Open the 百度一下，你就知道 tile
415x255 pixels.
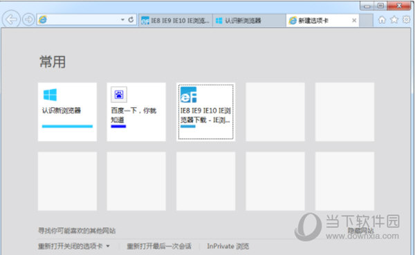pos(136,112)
